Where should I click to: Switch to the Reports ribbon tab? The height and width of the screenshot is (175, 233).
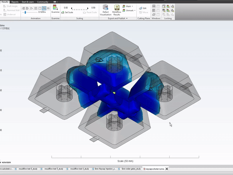point(15,2)
